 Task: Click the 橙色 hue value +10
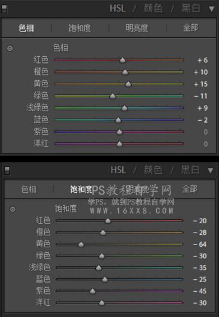(x=201, y=72)
